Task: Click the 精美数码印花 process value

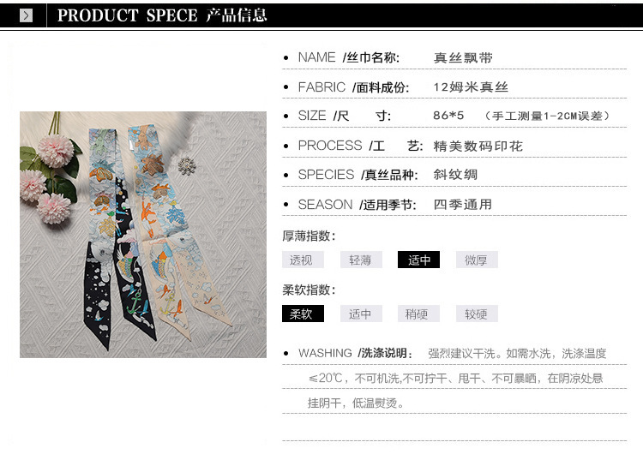Action: [478, 146]
